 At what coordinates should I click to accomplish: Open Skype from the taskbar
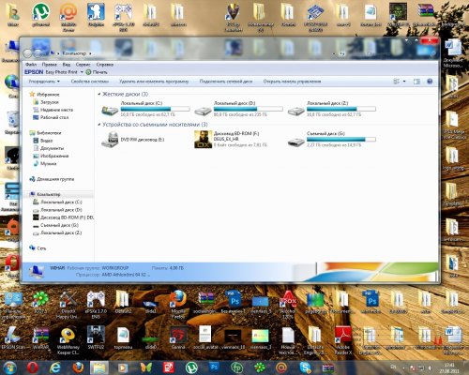click(305, 367)
